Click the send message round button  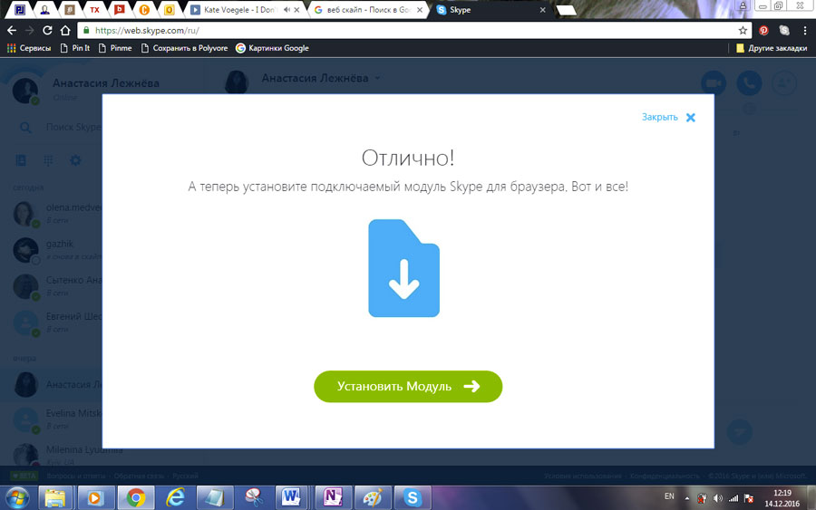tap(740, 431)
